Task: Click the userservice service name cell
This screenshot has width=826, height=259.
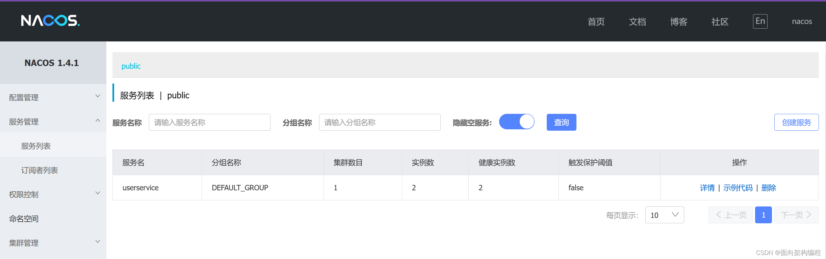Action: coord(157,188)
